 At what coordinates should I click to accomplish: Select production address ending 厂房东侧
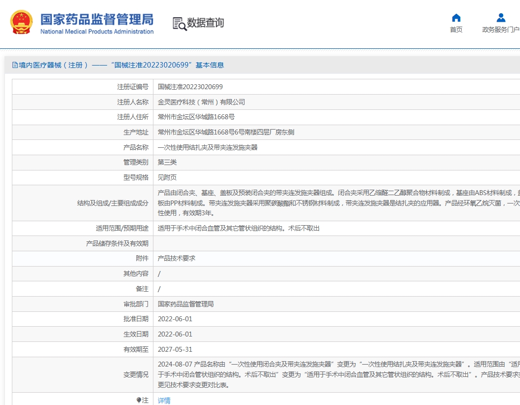tap(226, 132)
